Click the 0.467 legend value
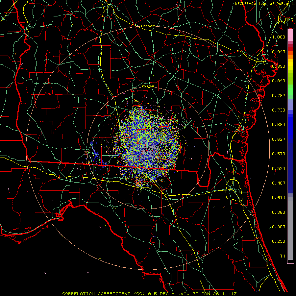Image resolution: width=296 pixels, height=296 pixels. (279, 183)
